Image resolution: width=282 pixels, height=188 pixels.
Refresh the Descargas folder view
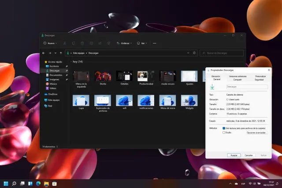pyautogui.click(x=194, y=53)
